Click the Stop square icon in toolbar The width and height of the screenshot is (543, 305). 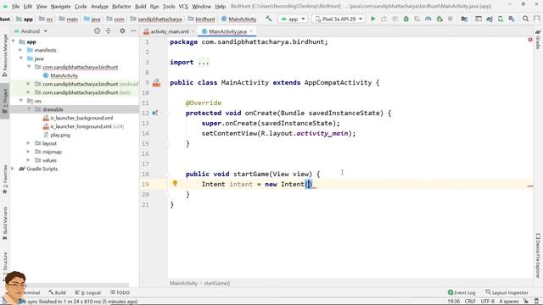[451, 19]
